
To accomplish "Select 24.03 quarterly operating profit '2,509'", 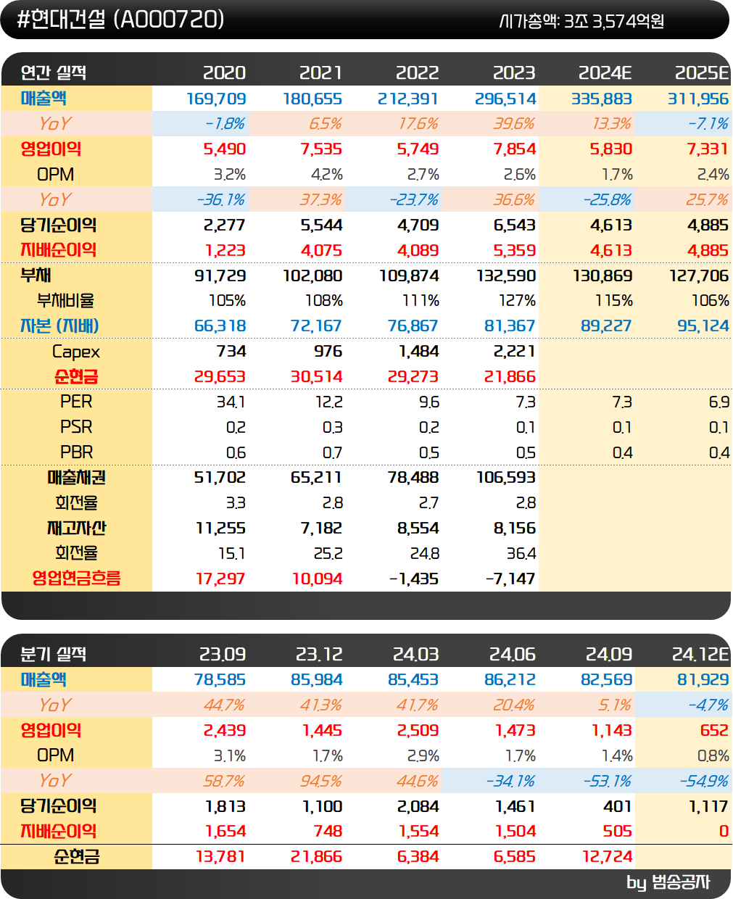I will tap(418, 730).
